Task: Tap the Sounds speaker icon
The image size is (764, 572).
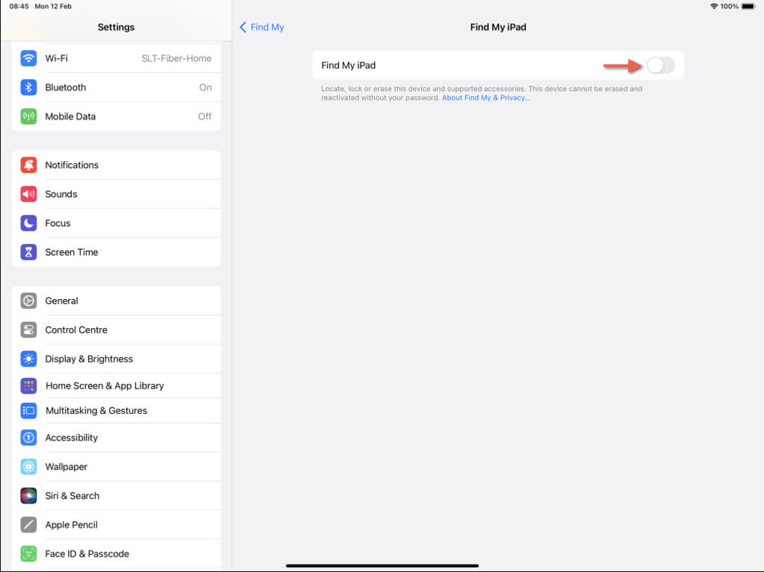Action: 28,194
